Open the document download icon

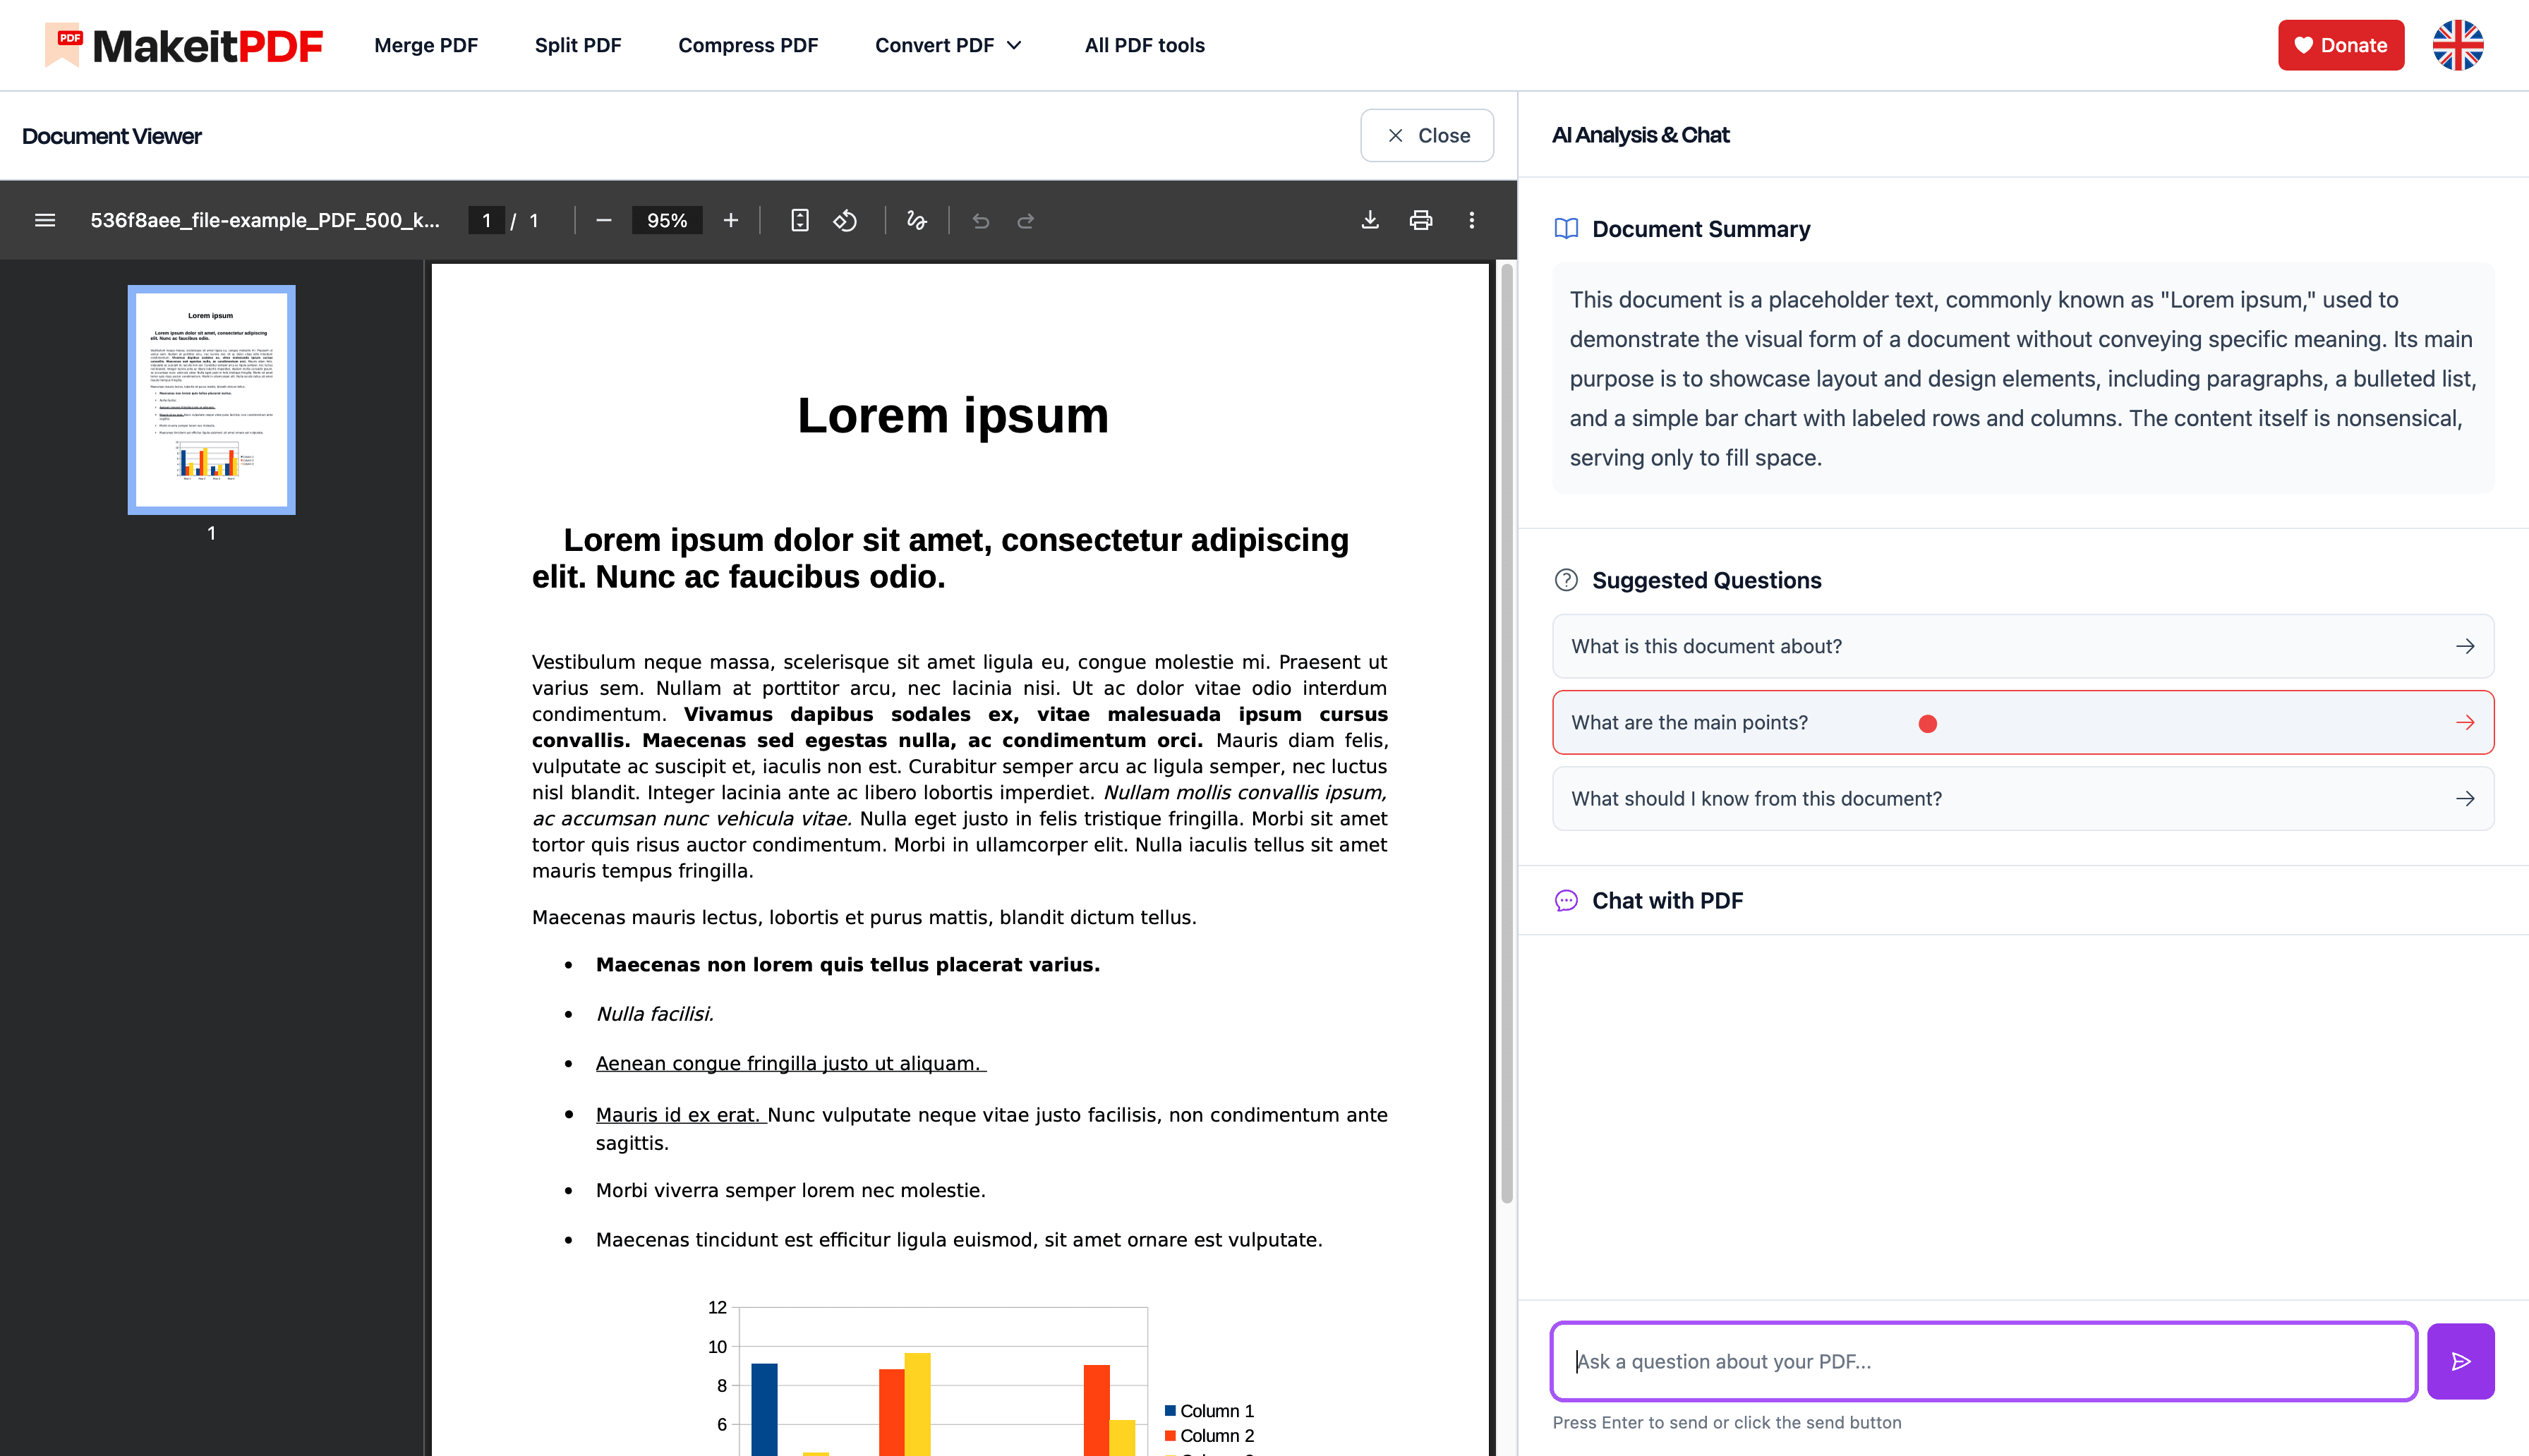1371,220
